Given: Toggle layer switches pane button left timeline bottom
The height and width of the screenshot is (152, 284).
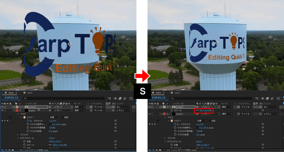Looking at the screenshot, I should 3,150.
